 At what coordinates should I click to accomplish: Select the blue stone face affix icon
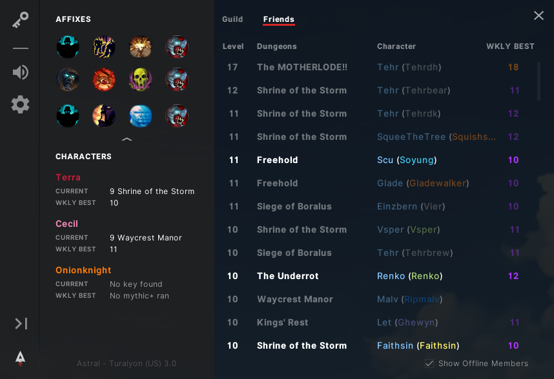[140, 116]
